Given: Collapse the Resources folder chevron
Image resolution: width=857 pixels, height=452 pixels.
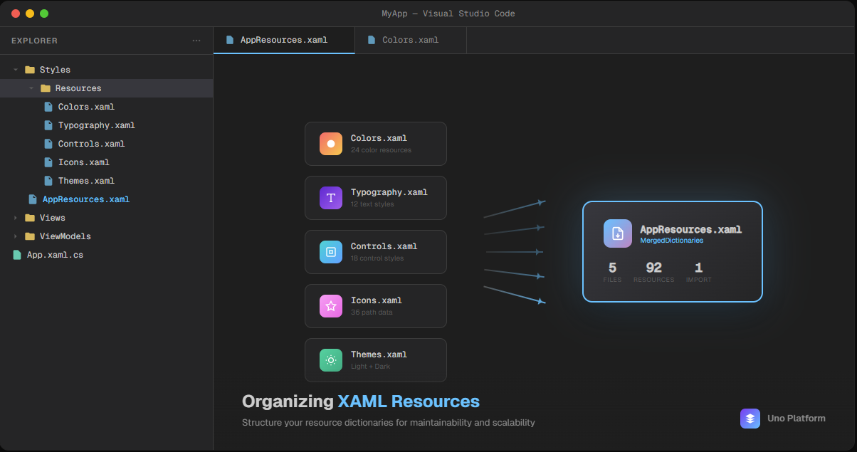Looking at the screenshot, I should [31, 88].
